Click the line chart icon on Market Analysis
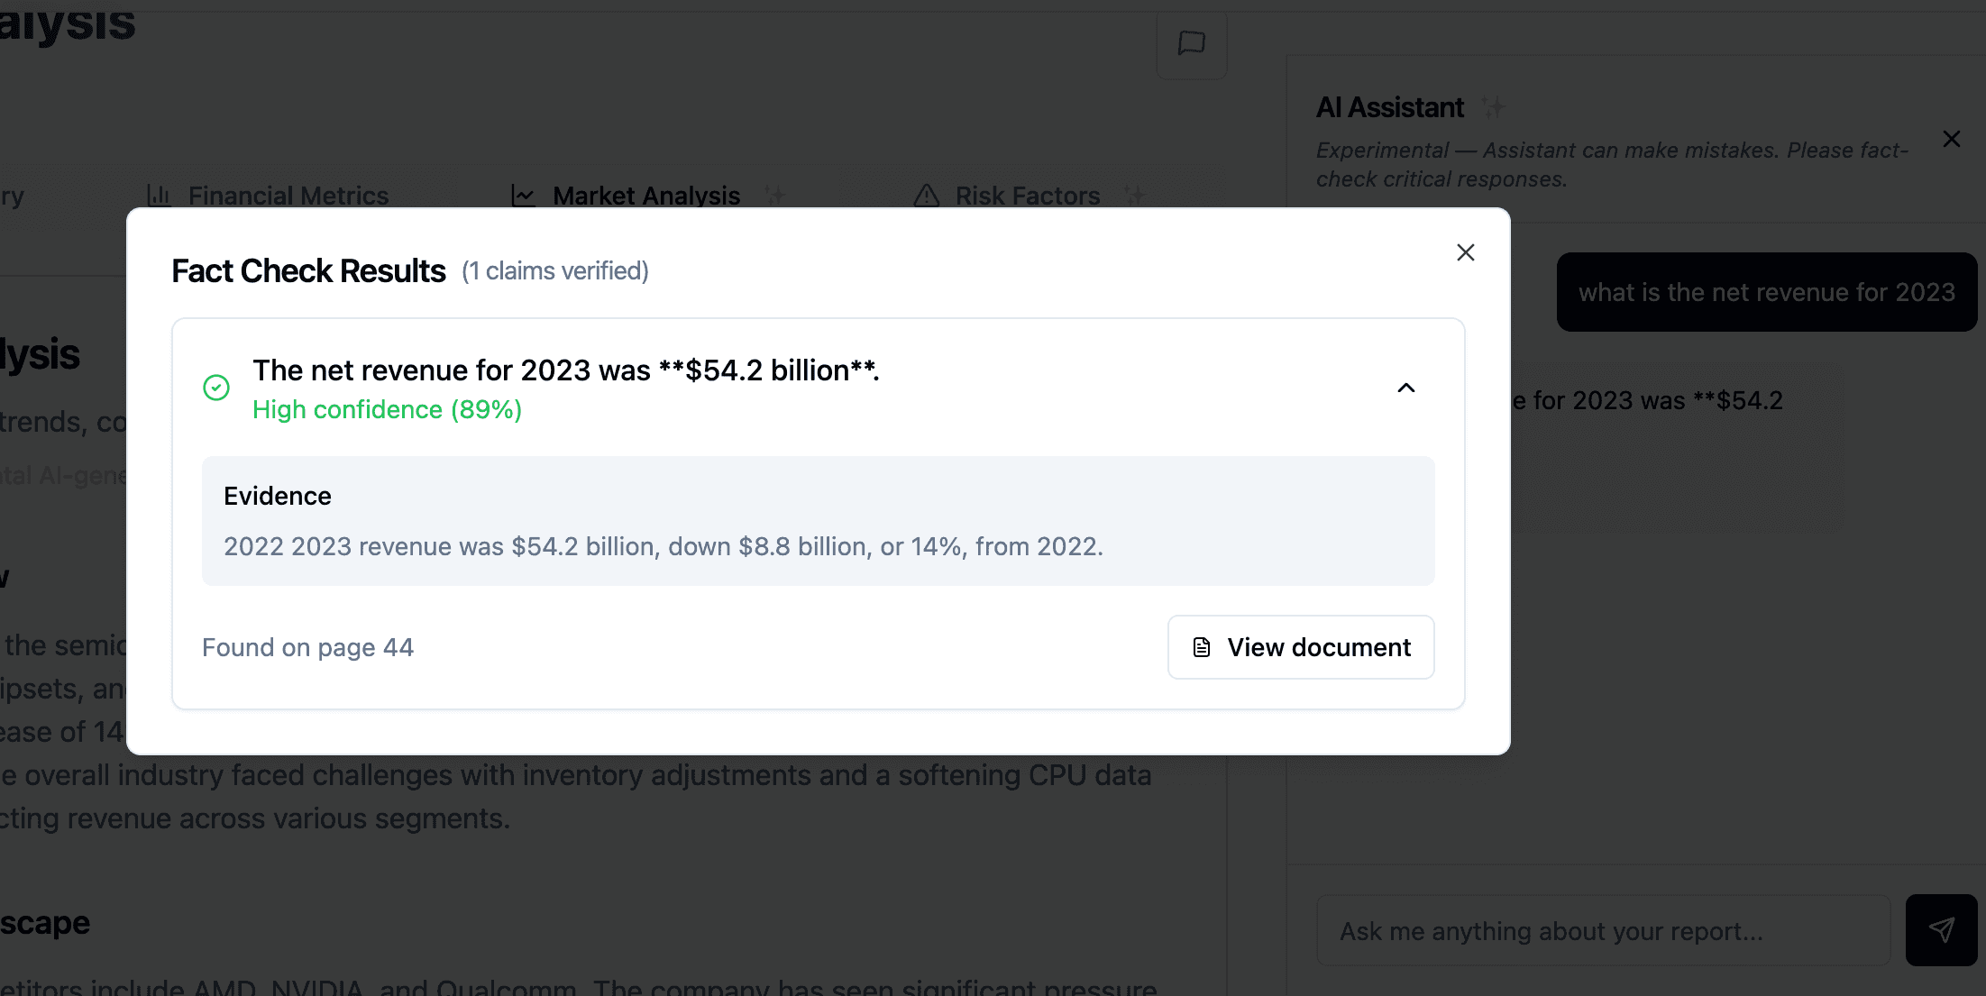Viewport: 1986px width, 996px height. point(523,195)
